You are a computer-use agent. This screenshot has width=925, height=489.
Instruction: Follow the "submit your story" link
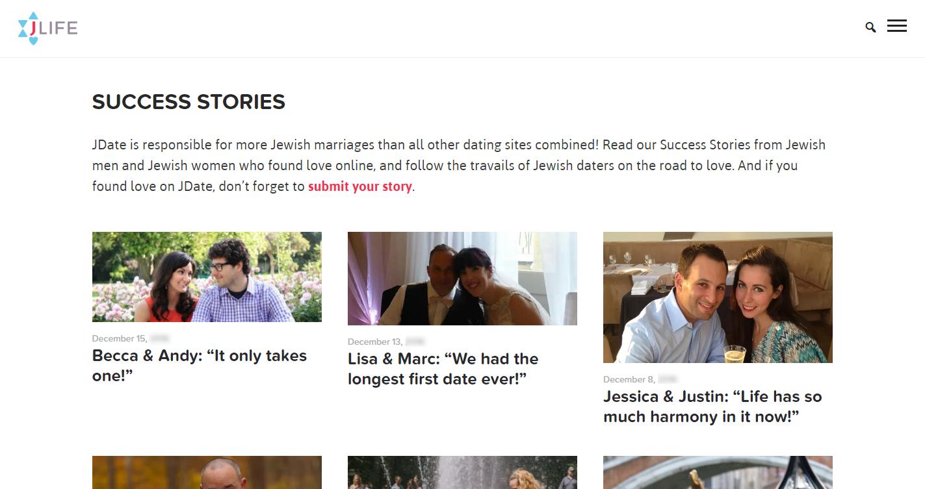tap(360, 186)
